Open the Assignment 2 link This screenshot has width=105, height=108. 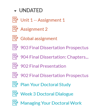click(34, 29)
